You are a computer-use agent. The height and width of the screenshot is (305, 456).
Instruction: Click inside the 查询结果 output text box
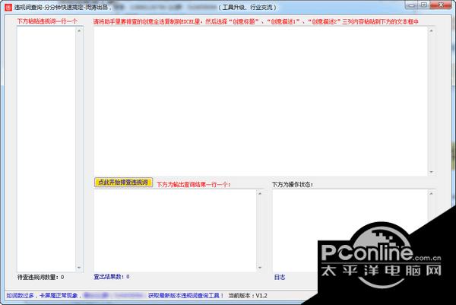click(175, 230)
